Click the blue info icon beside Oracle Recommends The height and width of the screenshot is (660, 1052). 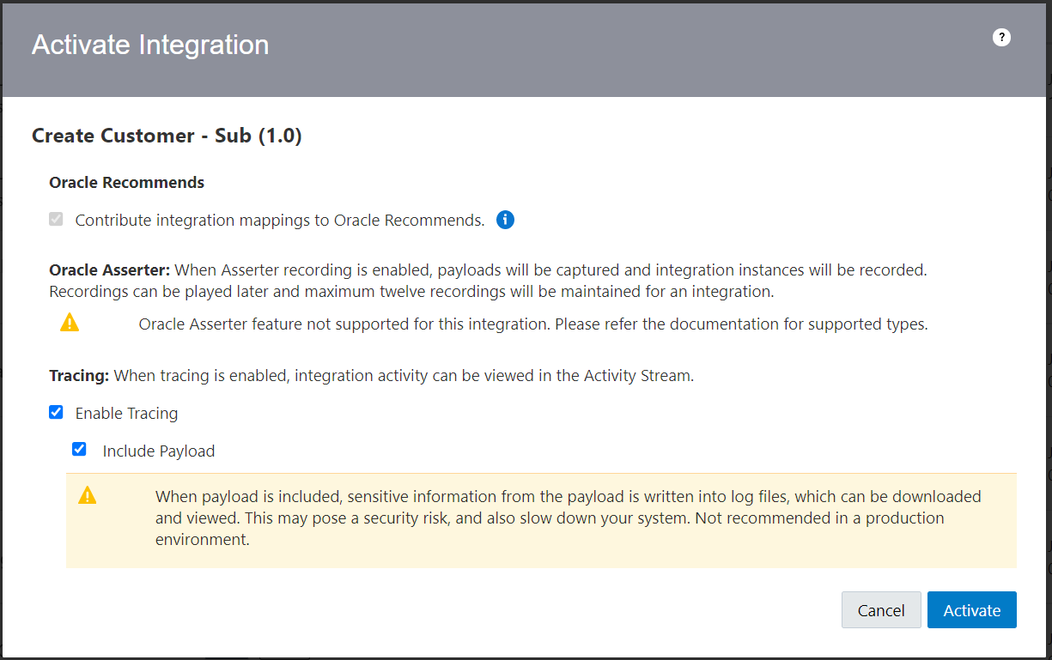click(x=506, y=220)
